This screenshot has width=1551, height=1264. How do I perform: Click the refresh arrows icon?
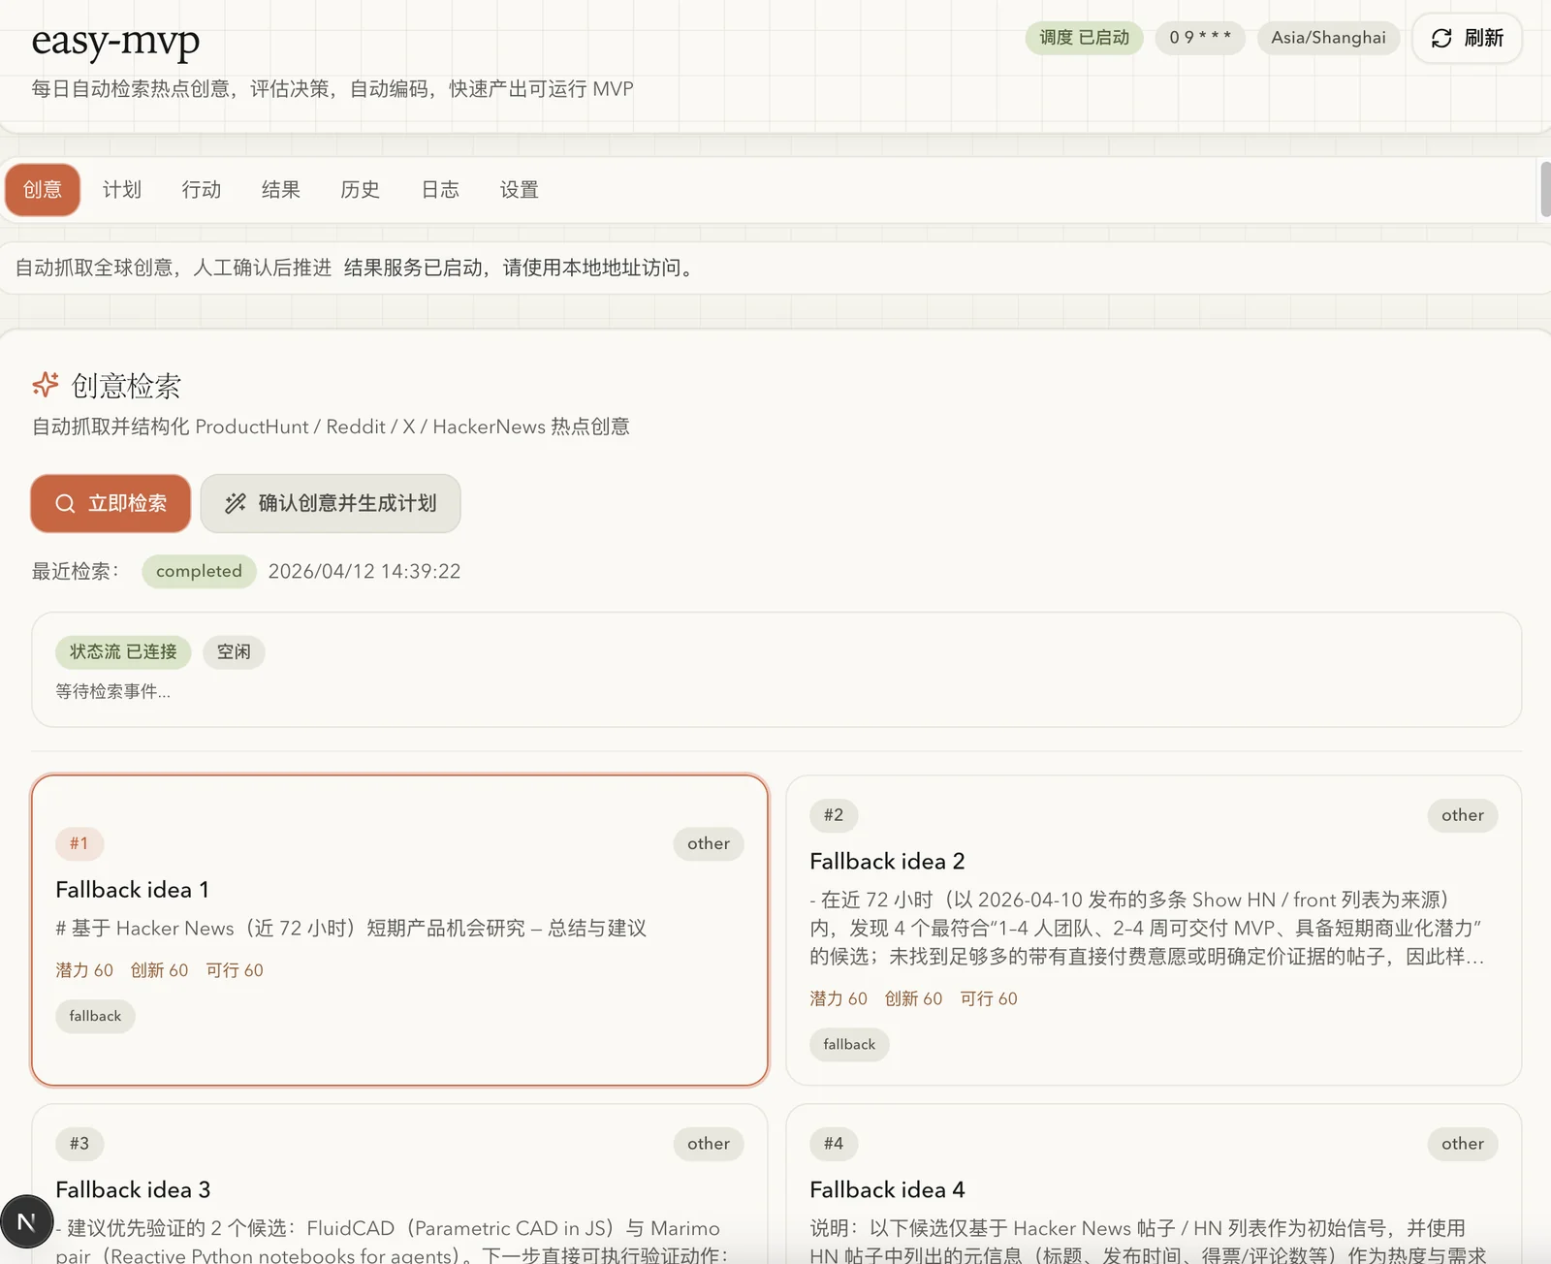pos(1441,38)
